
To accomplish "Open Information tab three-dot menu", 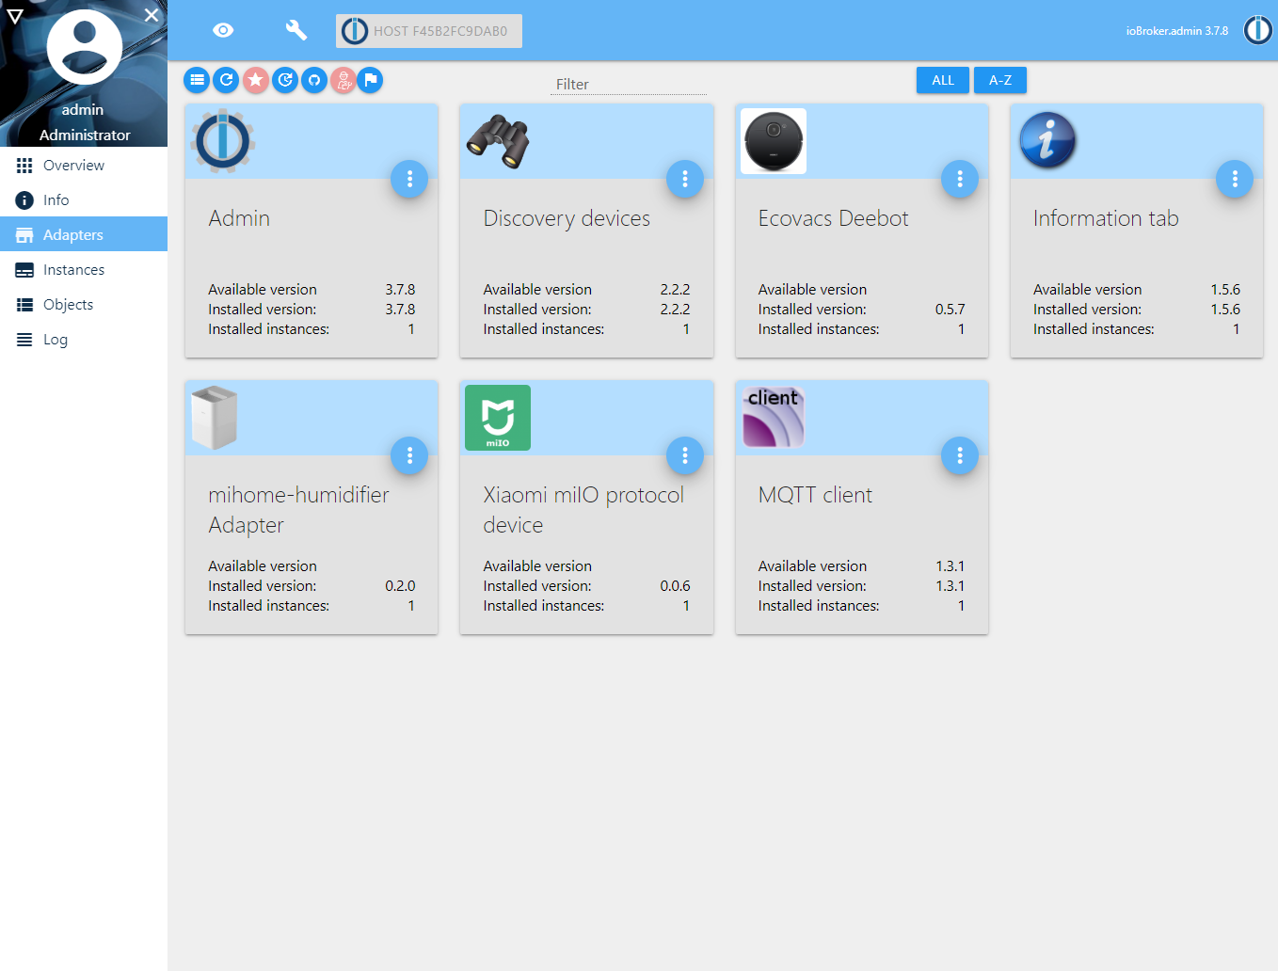I will [x=1235, y=179].
